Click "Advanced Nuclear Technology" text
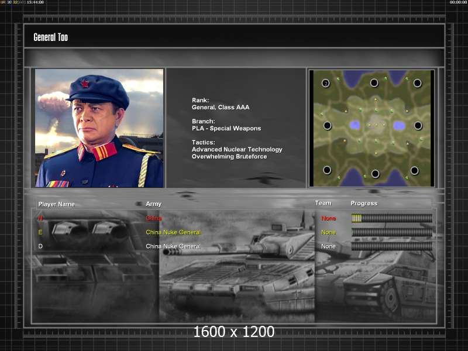This screenshot has height=351, width=468. [x=237, y=150]
